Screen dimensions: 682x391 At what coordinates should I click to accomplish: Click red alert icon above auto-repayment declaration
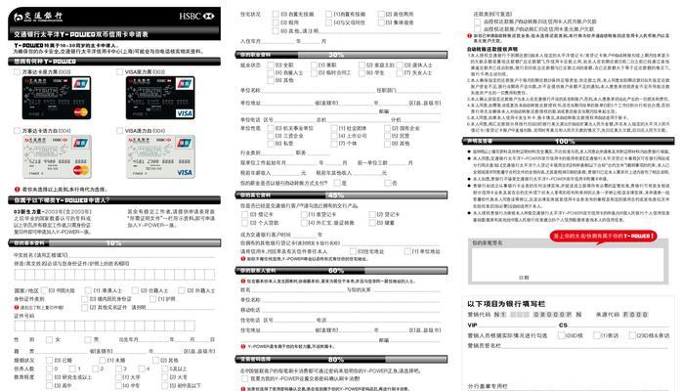click(469, 35)
